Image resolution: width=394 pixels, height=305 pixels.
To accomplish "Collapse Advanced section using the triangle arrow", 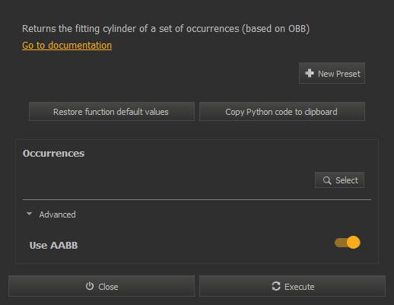I will point(29,214).
